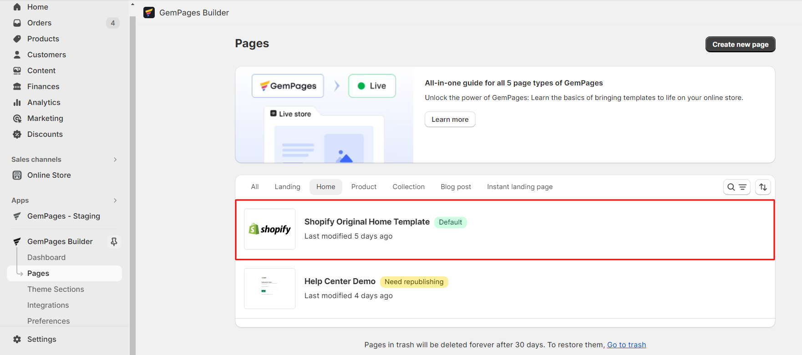Select the Blog post tab
Viewport: 802px width, 355px height.
coord(456,187)
